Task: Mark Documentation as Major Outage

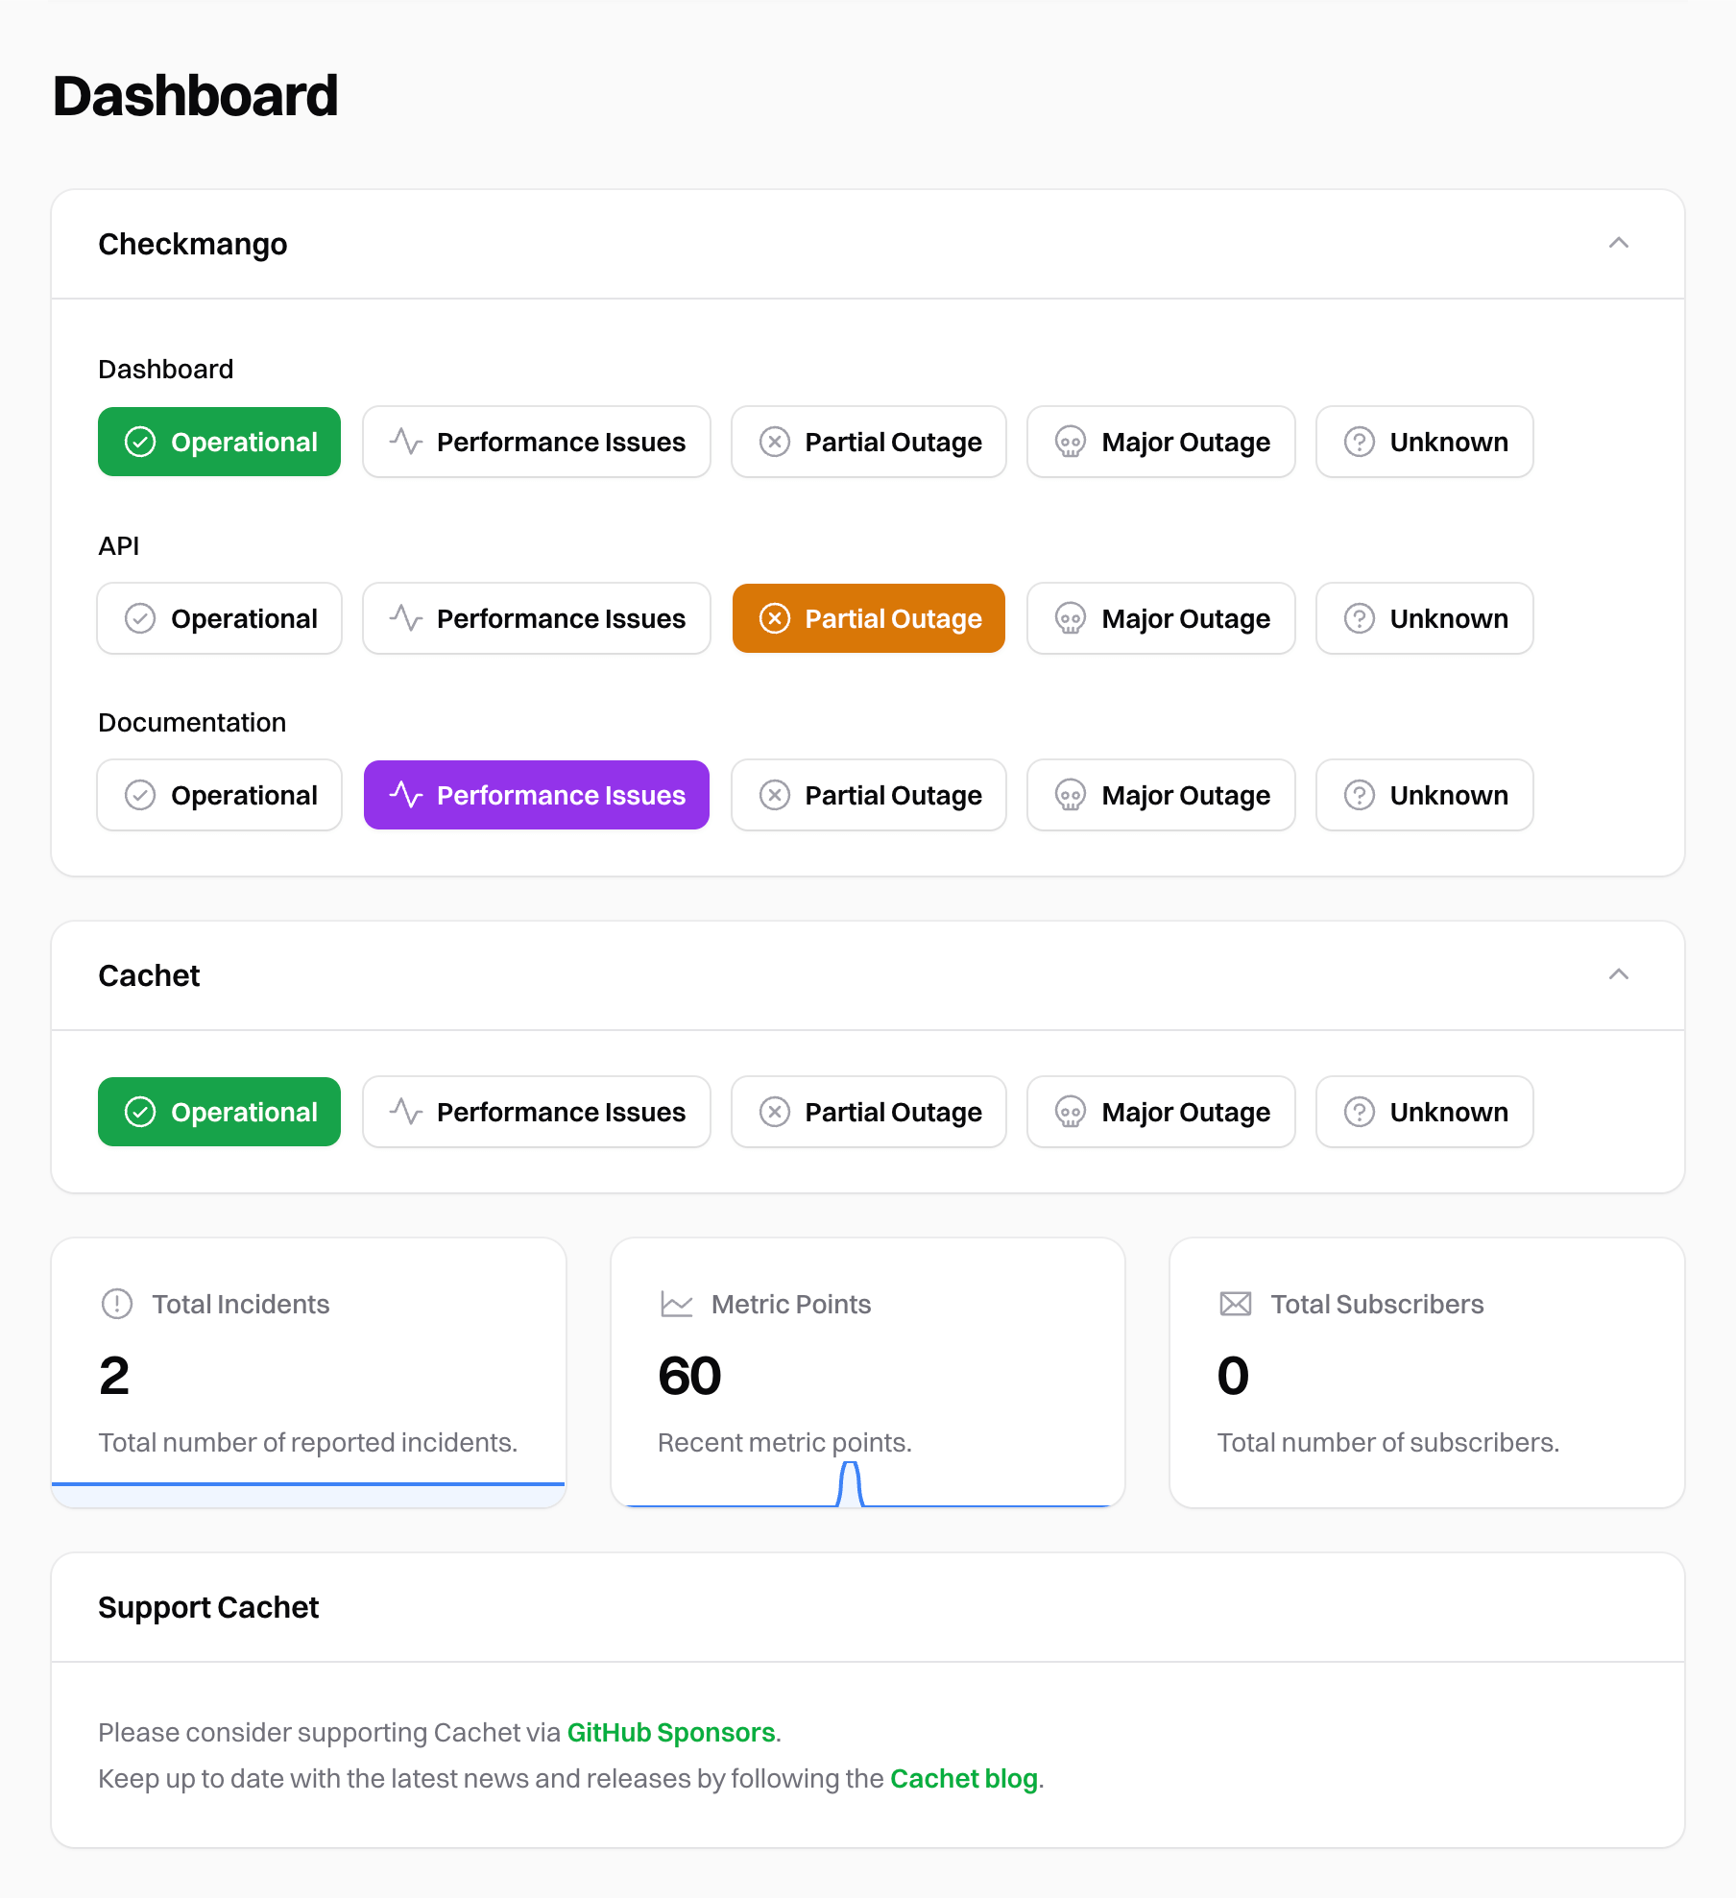Action: pos(1161,795)
